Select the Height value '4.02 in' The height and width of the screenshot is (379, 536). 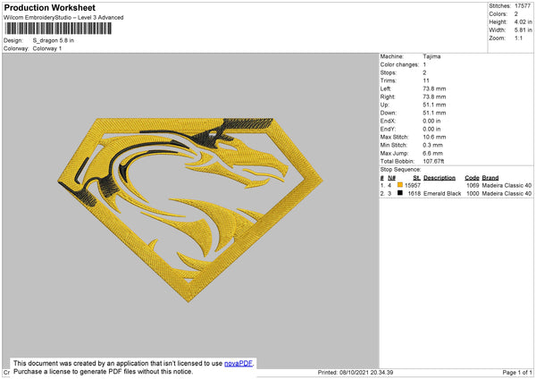pyautogui.click(x=523, y=21)
